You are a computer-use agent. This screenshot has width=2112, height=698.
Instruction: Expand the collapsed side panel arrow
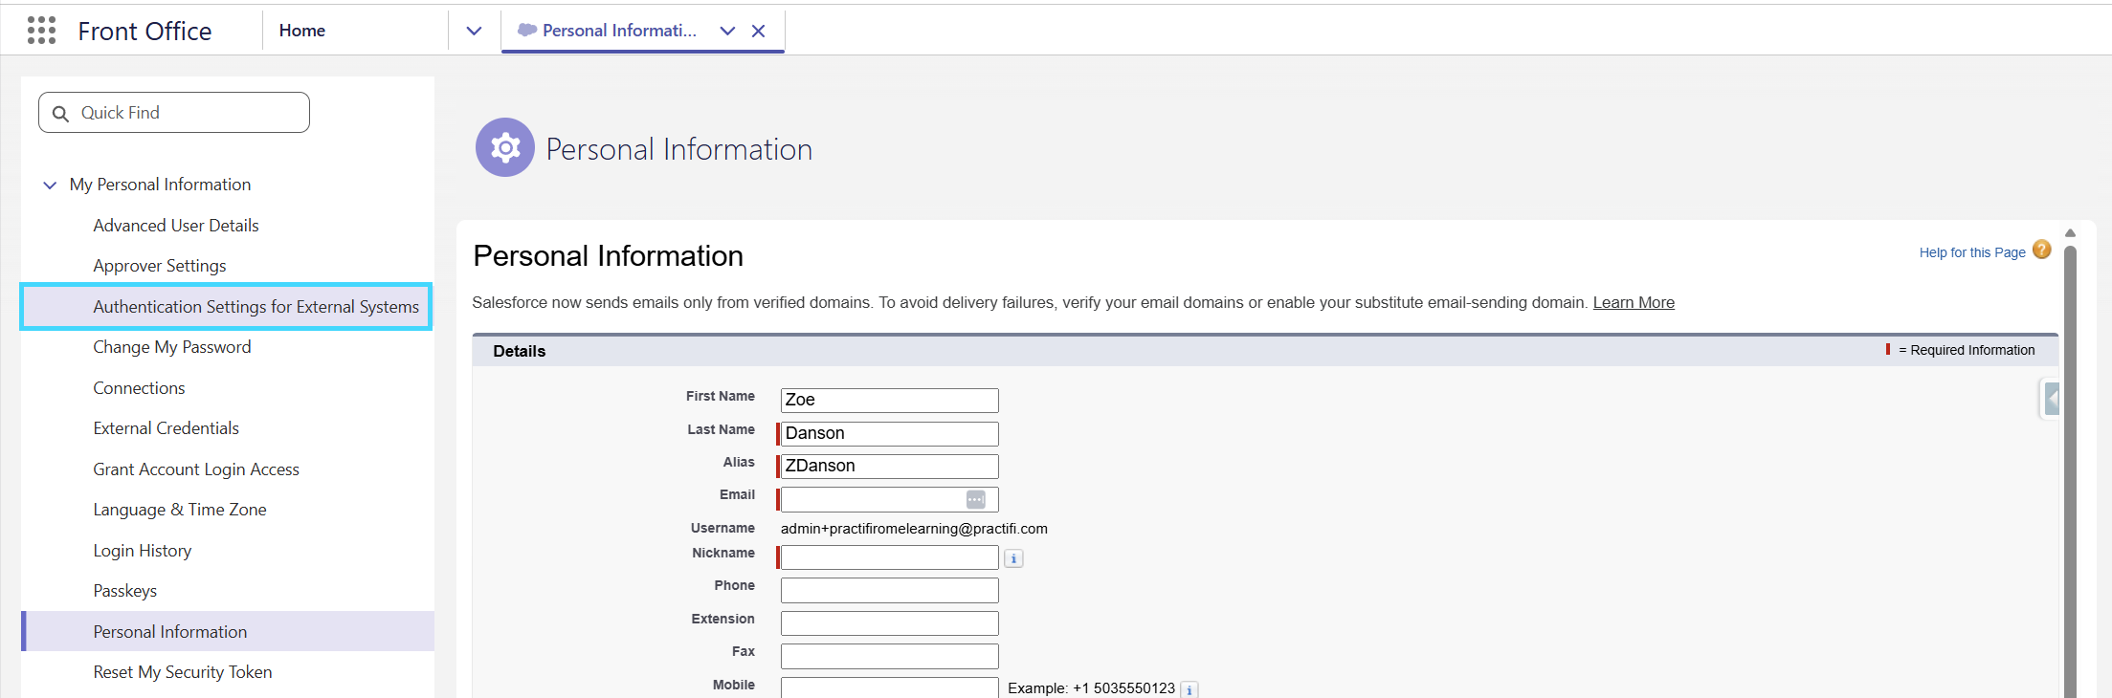2051,398
